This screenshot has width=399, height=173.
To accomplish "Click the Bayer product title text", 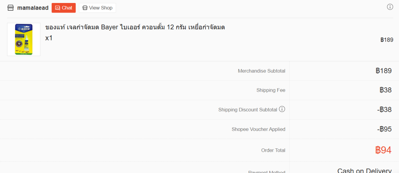I will (x=135, y=27).
